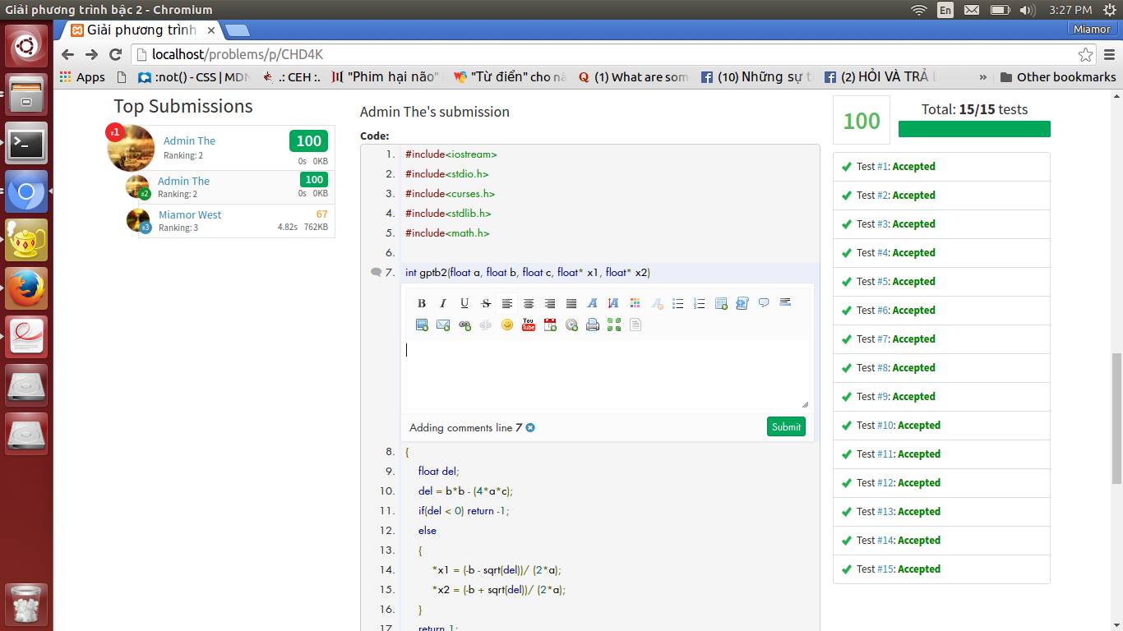Open result for Test #1
This screenshot has height=631, width=1123.
[x=941, y=167]
